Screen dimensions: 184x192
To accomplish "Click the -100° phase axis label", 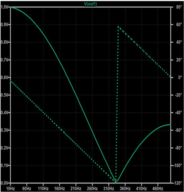I will [177, 165].
